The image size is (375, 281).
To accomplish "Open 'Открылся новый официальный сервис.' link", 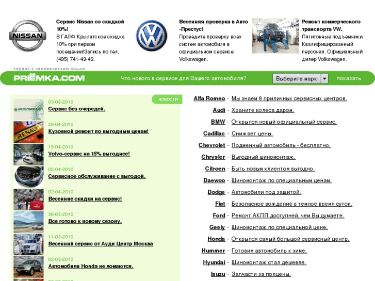I will [x=284, y=122].
